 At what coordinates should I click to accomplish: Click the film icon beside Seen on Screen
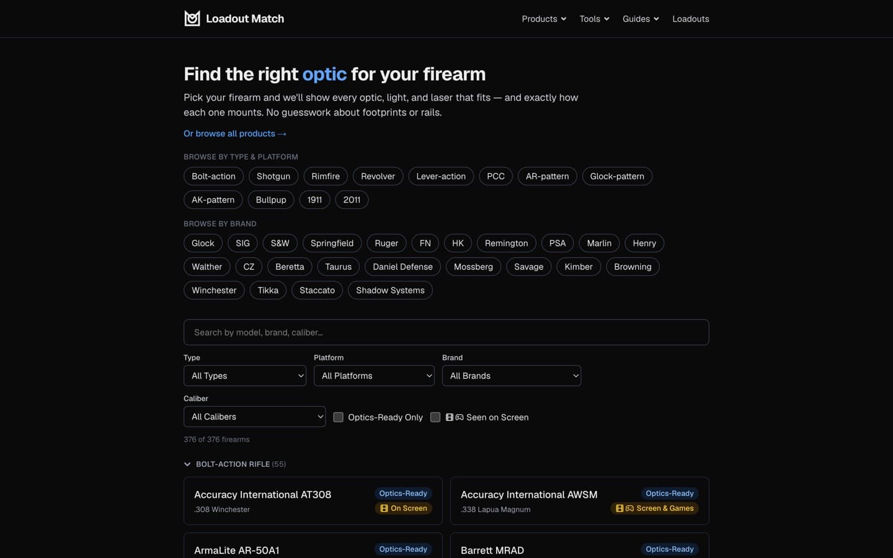(450, 417)
